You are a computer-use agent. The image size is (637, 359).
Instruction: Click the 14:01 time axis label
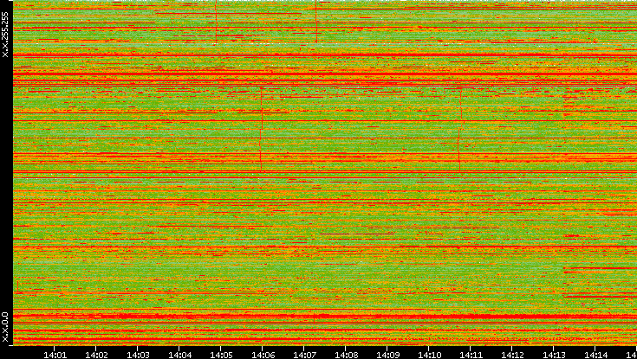click(55, 355)
